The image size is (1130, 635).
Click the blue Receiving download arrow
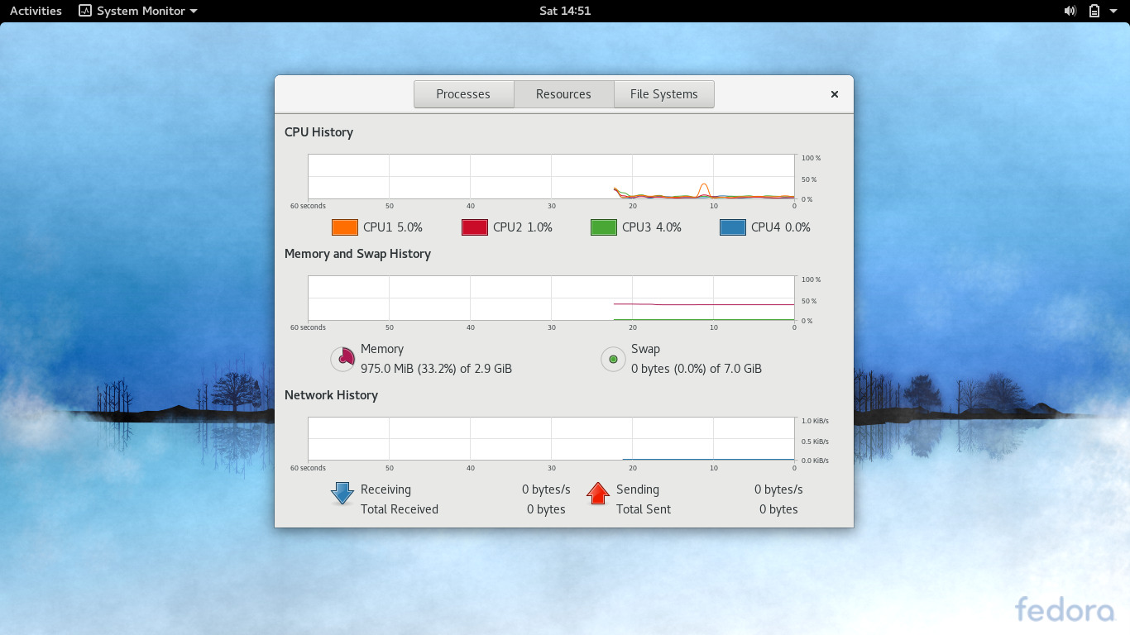[x=342, y=494]
